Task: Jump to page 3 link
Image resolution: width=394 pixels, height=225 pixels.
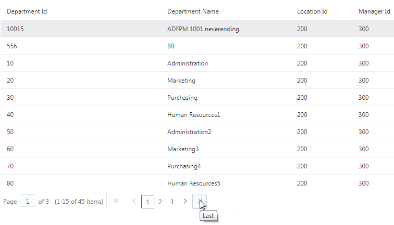Action: click(171, 202)
